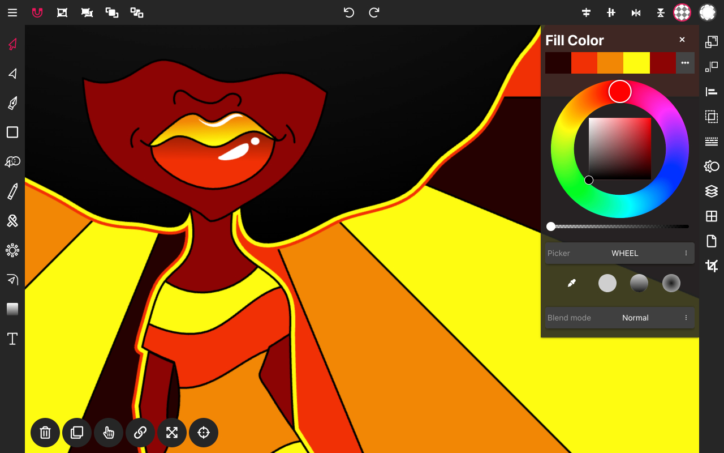Open the align panel icon
Image resolution: width=724 pixels, height=453 pixels.
coord(712,92)
